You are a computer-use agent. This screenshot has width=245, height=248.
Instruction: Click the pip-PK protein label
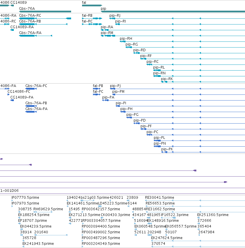point(167,149)
